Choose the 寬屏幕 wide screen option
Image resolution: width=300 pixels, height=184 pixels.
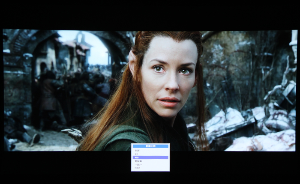pyautogui.click(x=138, y=161)
